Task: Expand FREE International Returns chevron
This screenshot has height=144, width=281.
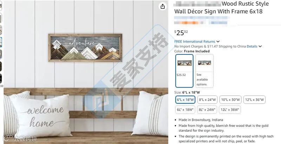Action: click(218, 41)
